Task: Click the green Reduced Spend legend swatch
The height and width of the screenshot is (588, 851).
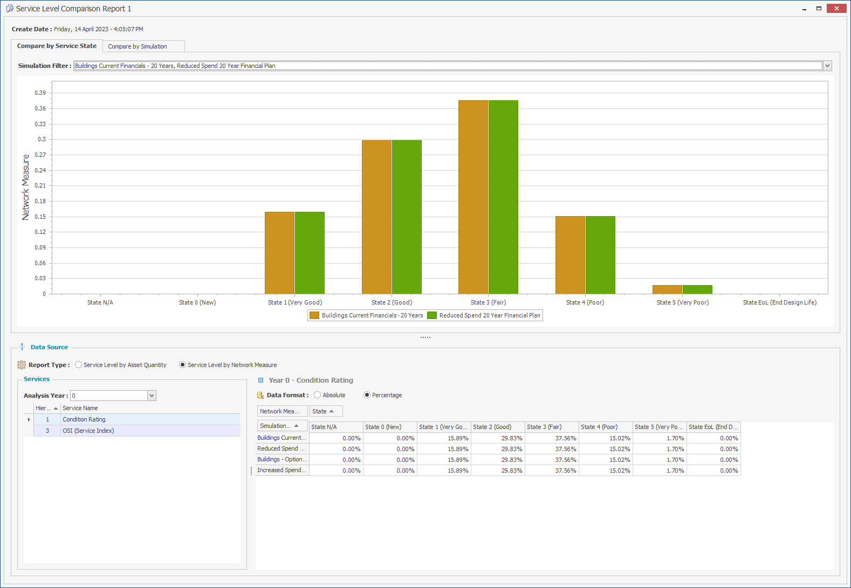Action: 432,315
